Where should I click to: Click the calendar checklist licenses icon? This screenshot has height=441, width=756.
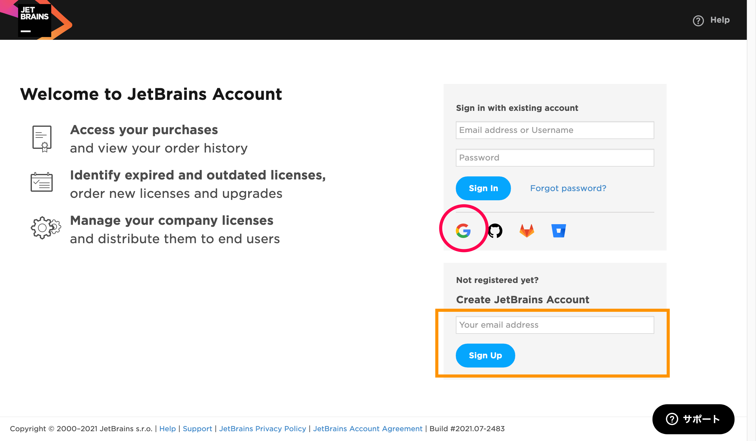click(42, 182)
